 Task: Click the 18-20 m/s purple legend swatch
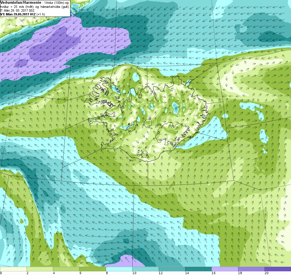(x=251, y=269)
